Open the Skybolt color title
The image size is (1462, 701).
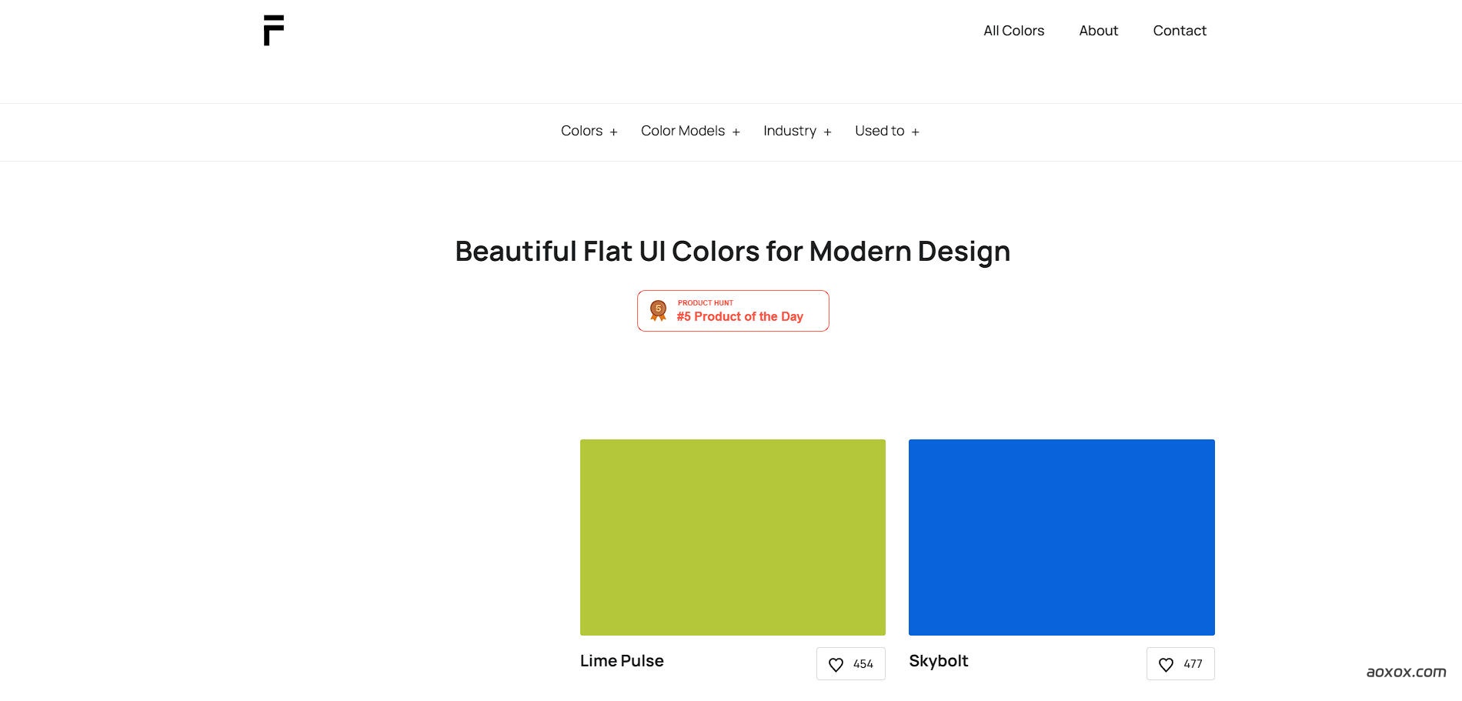pos(938,661)
